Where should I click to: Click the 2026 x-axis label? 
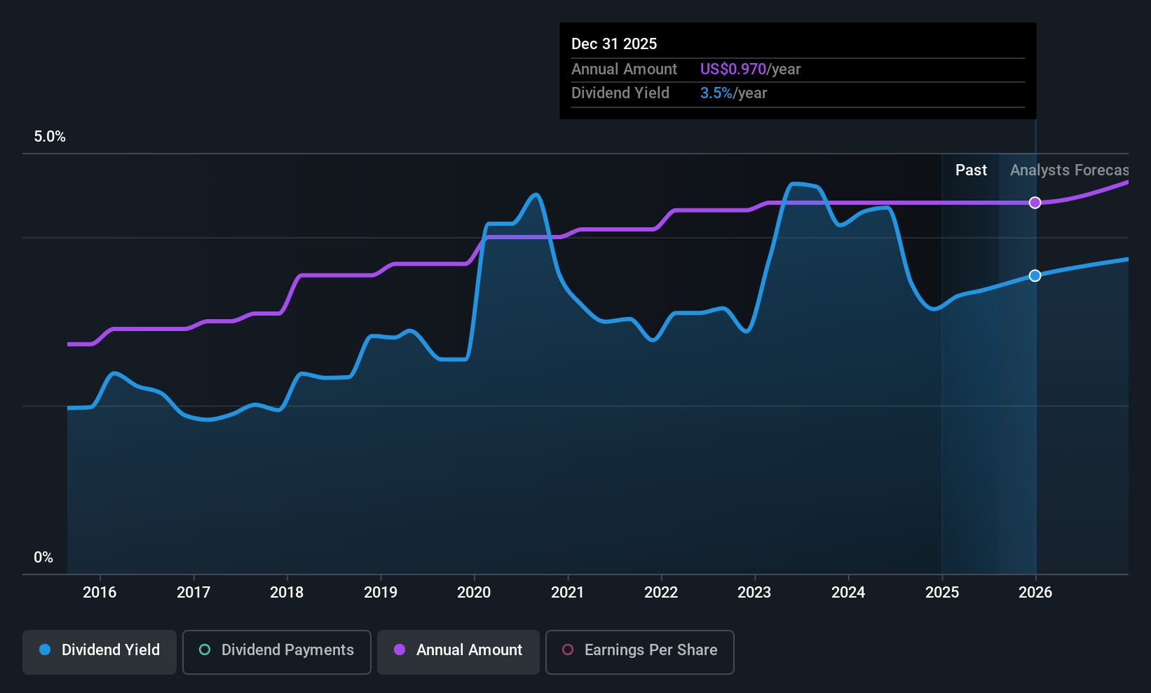(1035, 593)
